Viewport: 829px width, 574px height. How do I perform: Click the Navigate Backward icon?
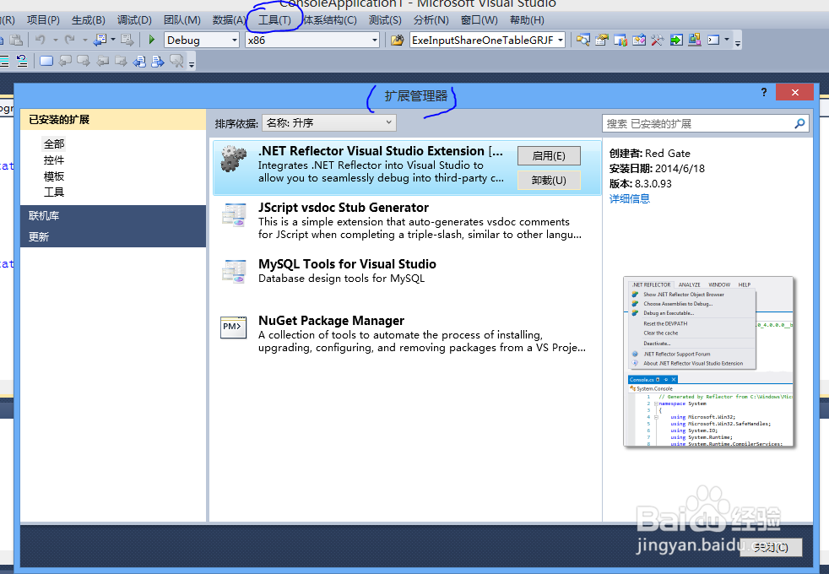[x=100, y=40]
